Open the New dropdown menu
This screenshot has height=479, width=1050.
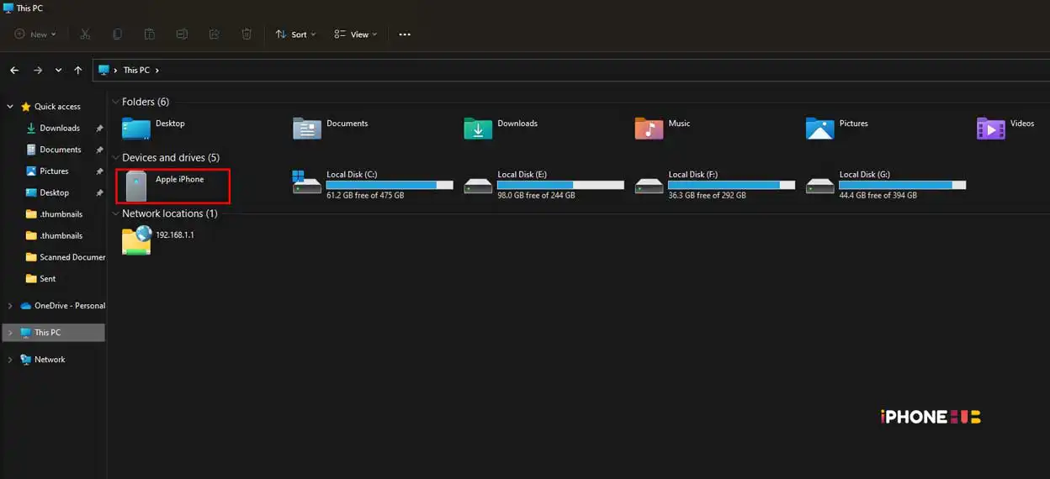pyautogui.click(x=35, y=34)
